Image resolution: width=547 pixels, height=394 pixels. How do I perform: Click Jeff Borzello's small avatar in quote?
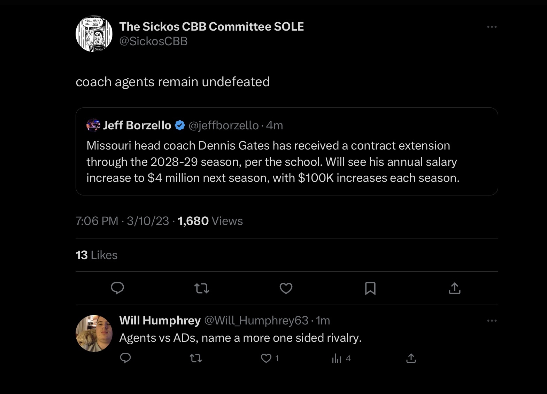(x=93, y=125)
